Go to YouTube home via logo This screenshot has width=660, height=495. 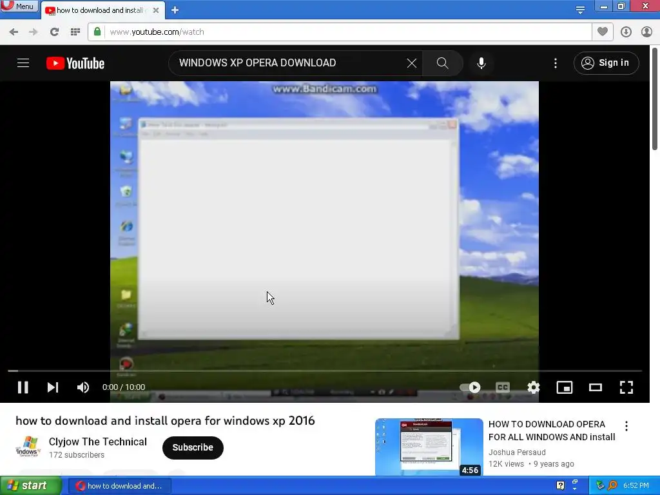pos(75,63)
